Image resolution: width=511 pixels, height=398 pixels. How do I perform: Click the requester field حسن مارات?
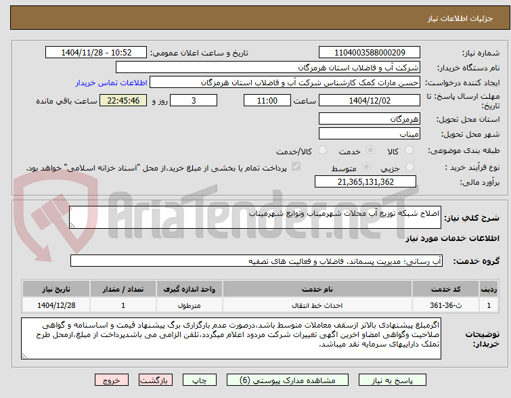pyautogui.click(x=285, y=83)
